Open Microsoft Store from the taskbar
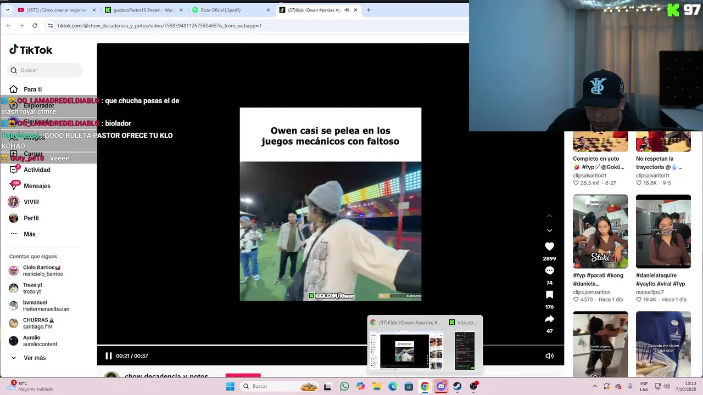Viewport: 703px width, 395px height. [x=409, y=386]
